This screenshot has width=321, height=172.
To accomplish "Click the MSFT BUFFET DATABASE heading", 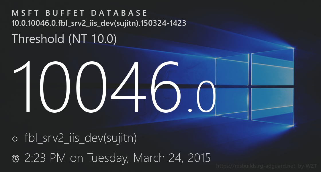I will pyautogui.click(x=79, y=13).
